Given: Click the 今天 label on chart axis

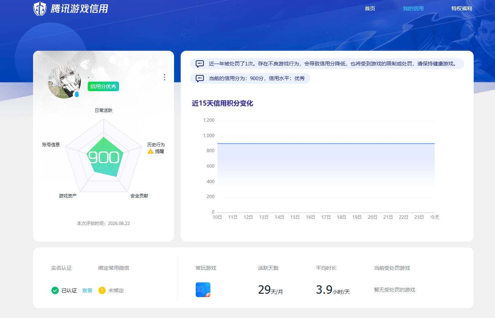Looking at the screenshot, I should [434, 217].
